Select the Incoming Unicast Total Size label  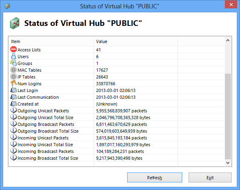click(45, 145)
